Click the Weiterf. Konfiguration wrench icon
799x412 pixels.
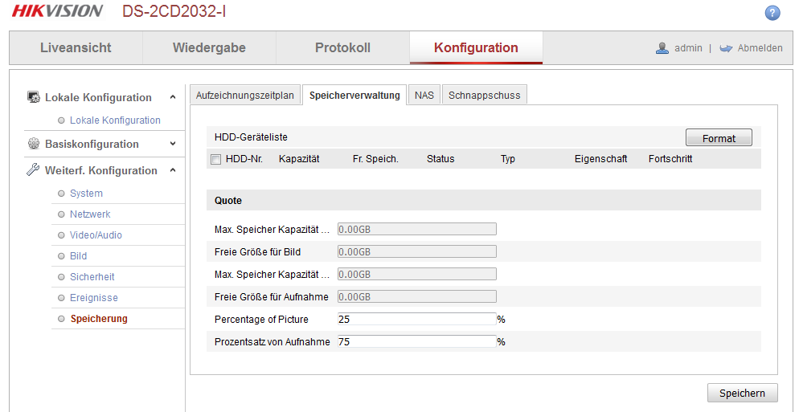point(34,170)
